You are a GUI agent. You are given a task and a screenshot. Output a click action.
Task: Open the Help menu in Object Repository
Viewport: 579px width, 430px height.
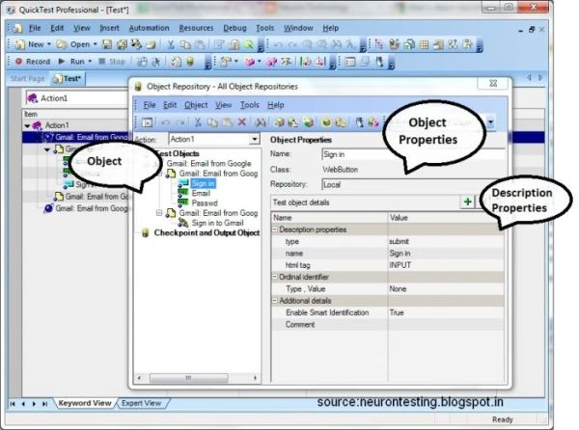click(275, 105)
